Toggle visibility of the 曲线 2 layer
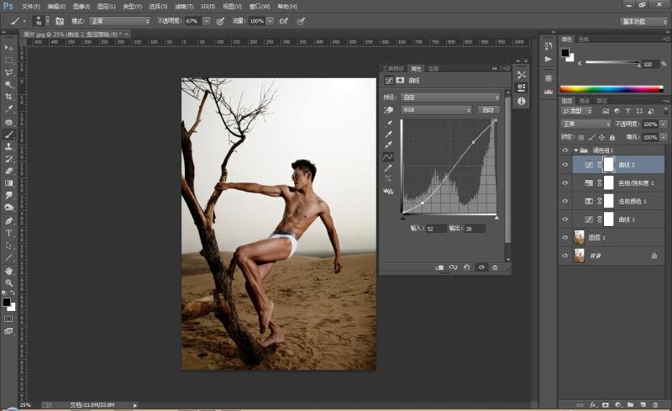This screenshot has width=672, height=411. [x=564, y=165]
